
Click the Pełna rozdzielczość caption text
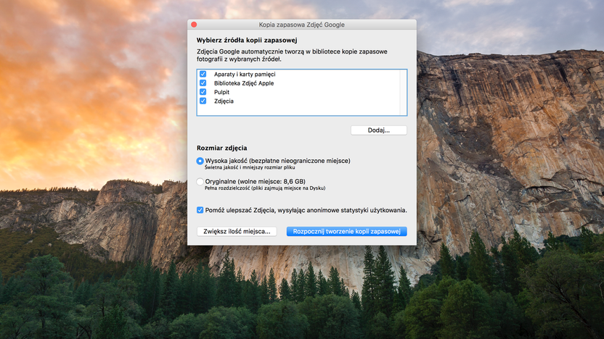tap(265, 188)
